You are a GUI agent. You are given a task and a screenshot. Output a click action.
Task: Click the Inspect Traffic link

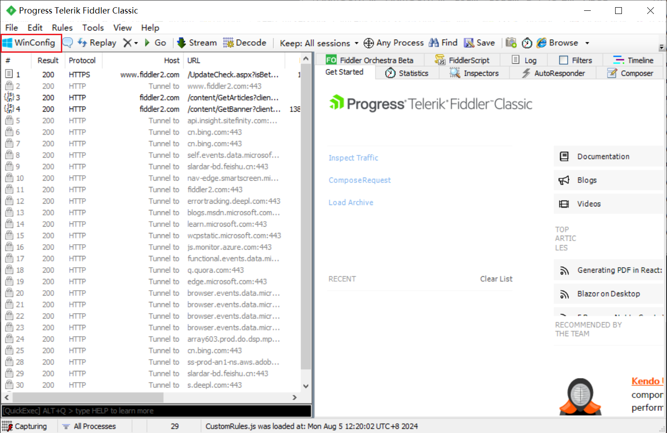[x=353, y=158]
